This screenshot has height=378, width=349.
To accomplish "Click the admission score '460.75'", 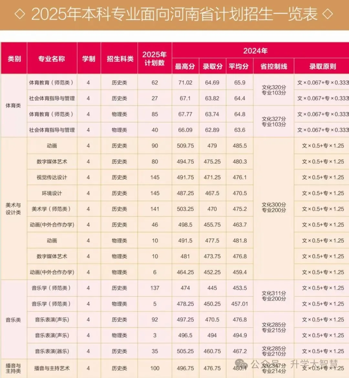I will 212,351.
